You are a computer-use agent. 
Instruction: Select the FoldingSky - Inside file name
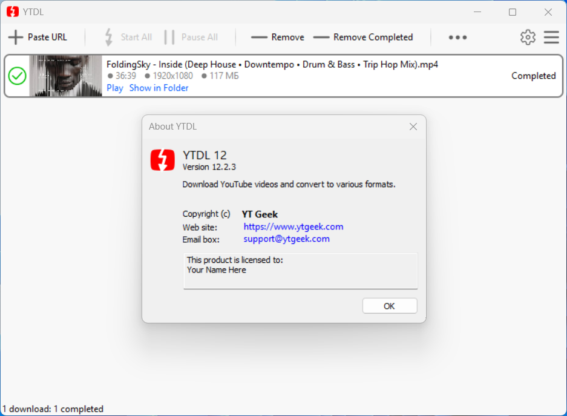272,64
